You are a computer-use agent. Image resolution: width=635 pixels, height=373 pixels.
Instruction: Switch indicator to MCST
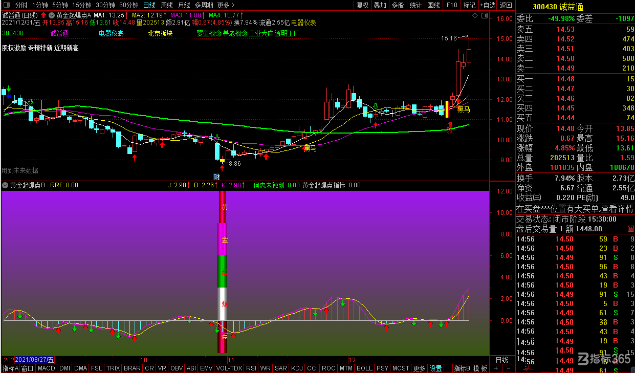click(401, 368)
